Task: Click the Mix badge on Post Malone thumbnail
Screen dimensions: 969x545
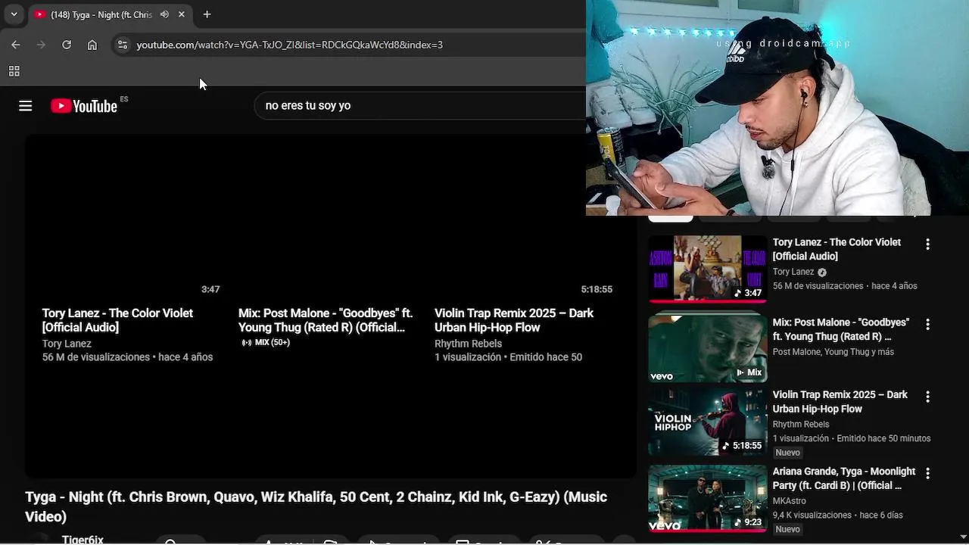Action: click(749, 372)
